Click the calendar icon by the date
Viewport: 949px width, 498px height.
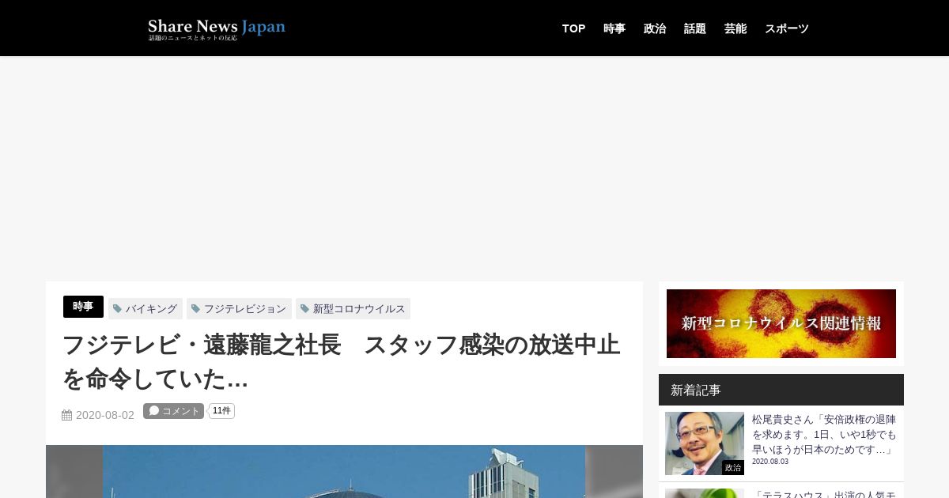click(x=67, y=415)
